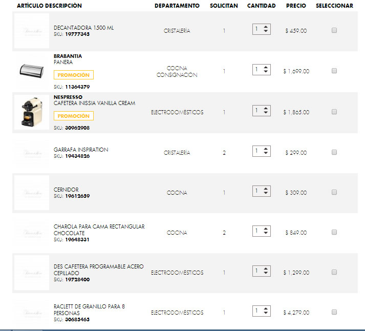Viewport: 365px width, 331px height.
Task: Open the Garrafa Inspiration product name
Action: pyautogui.click(x=81, y=150)
